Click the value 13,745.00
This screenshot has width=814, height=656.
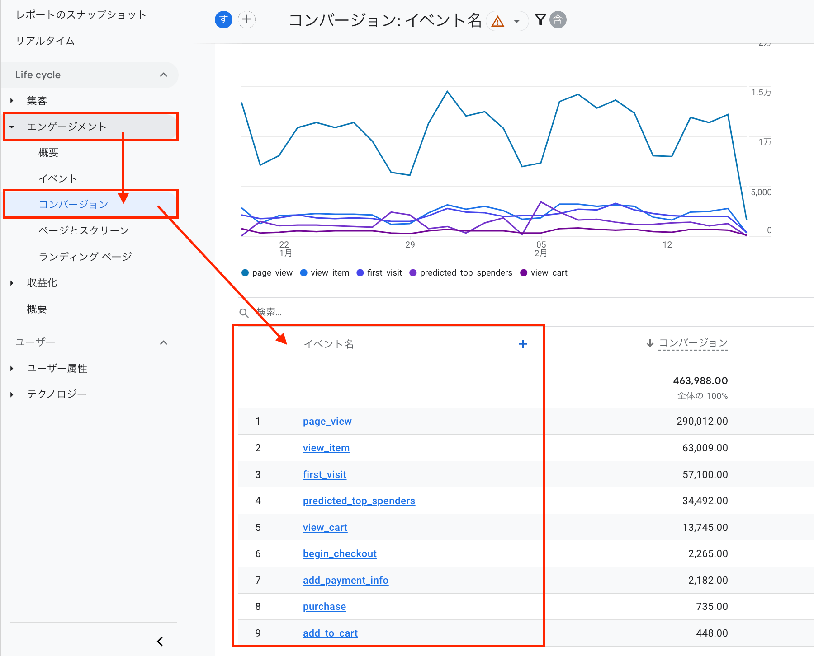pyautogui.click(x=705, y=528)
